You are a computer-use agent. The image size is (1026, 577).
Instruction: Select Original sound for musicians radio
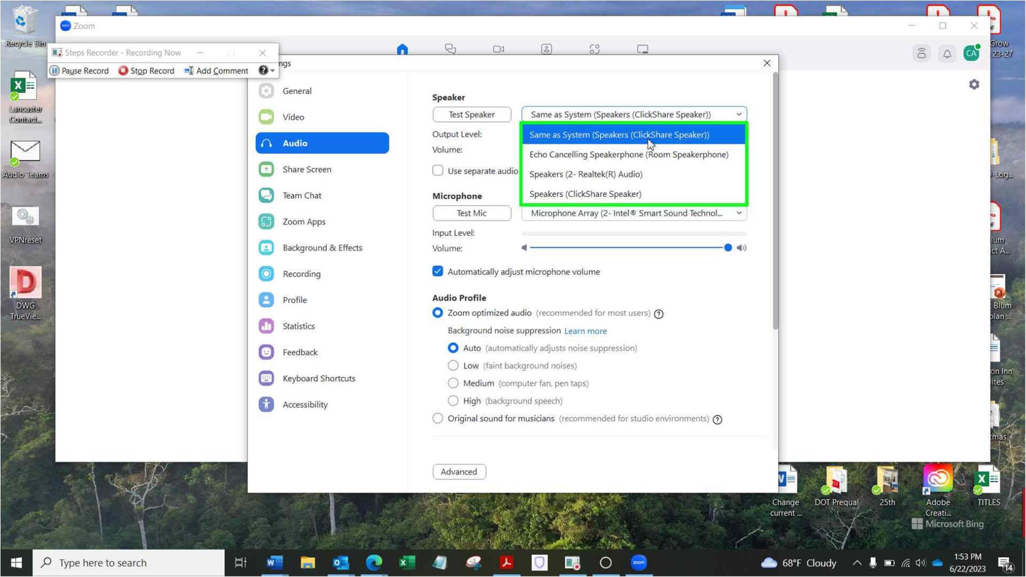437,418
